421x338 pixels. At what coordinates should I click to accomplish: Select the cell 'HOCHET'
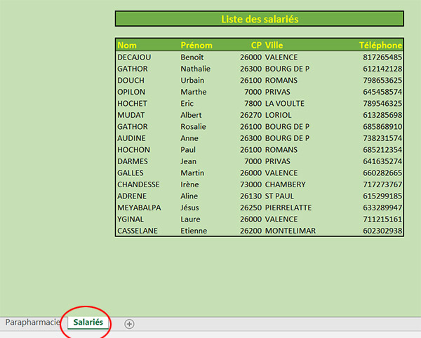pos(132,104)
